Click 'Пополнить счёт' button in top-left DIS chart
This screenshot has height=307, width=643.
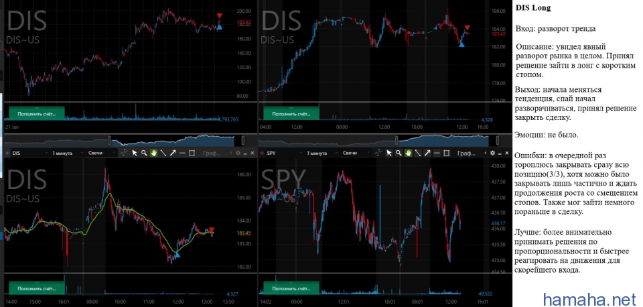pyautogui.click(x=37, y=113)
